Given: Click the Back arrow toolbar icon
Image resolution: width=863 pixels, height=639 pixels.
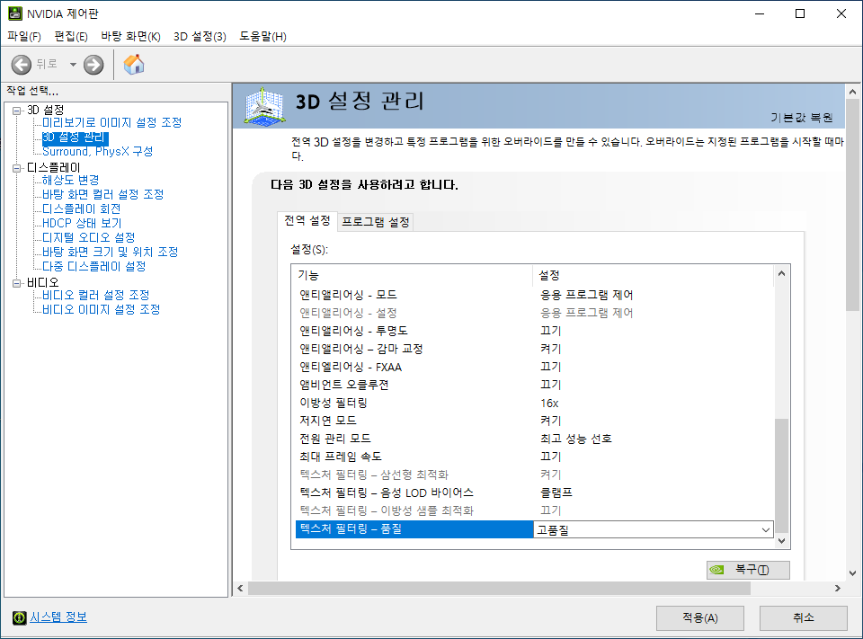Looking at the screenshot, I should pyautogui.click(x=22, y=65).
